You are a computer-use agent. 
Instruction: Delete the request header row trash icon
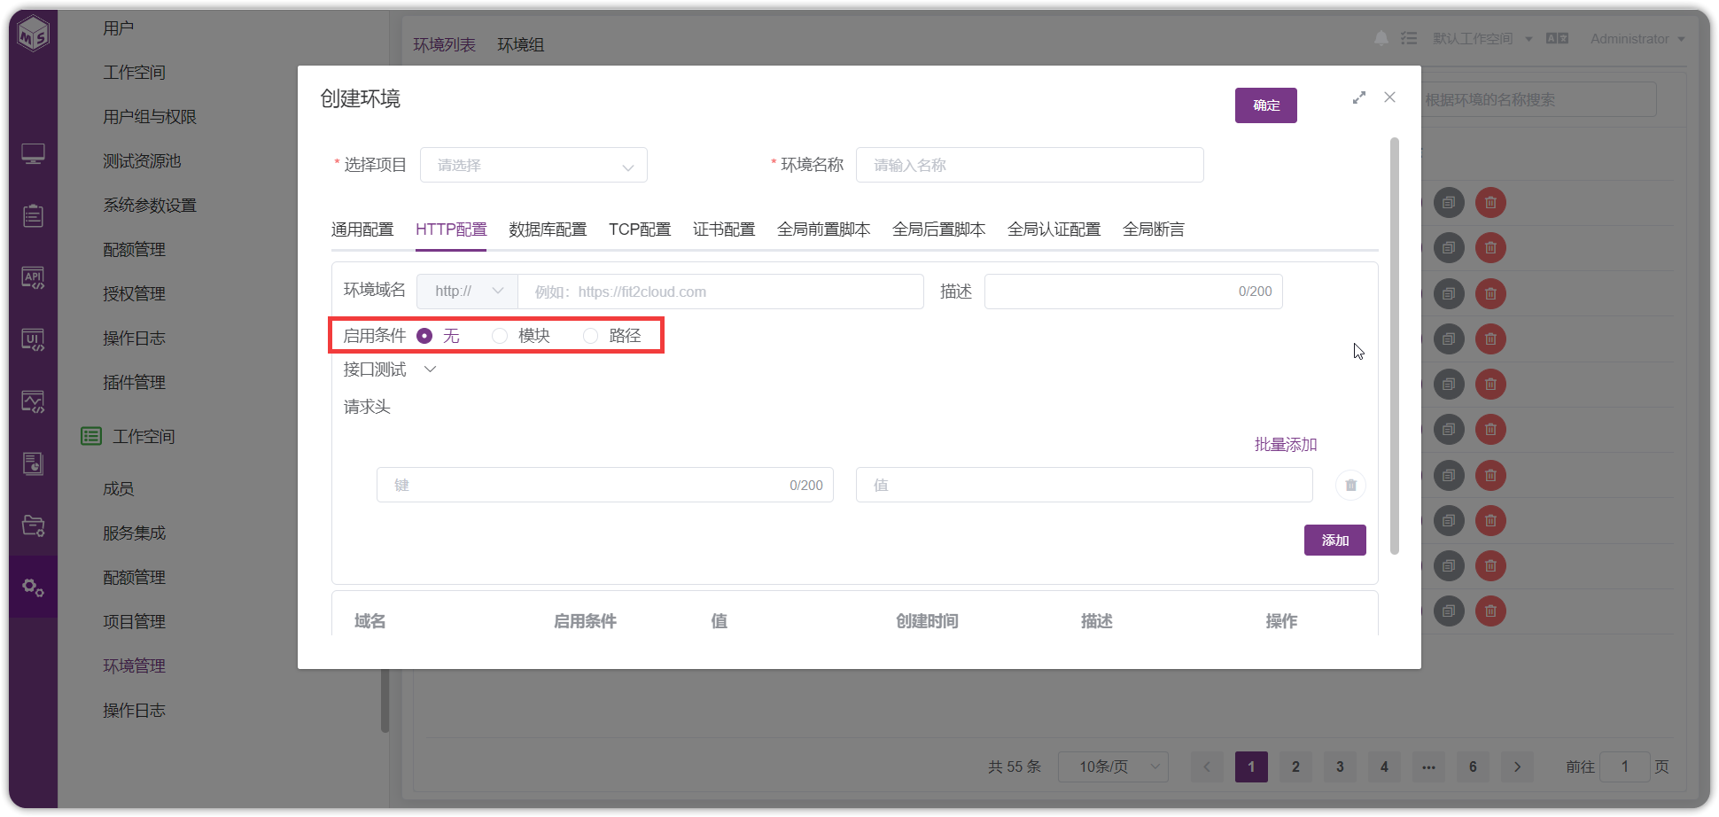(1350, 485)
